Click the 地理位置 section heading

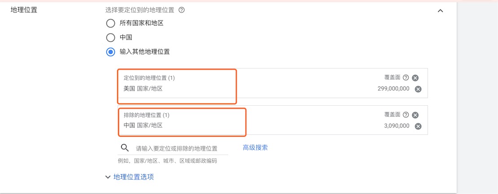click(x=24, y=10)
